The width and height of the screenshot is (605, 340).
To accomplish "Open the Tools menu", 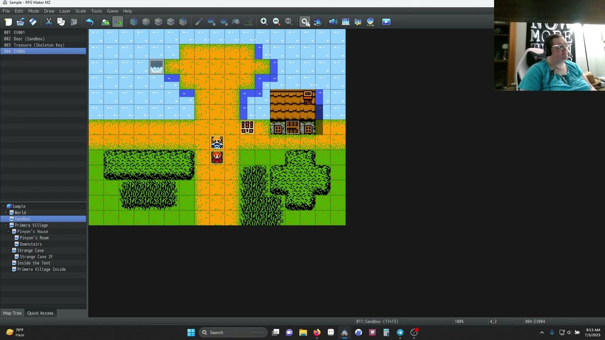I will (96, 11).
